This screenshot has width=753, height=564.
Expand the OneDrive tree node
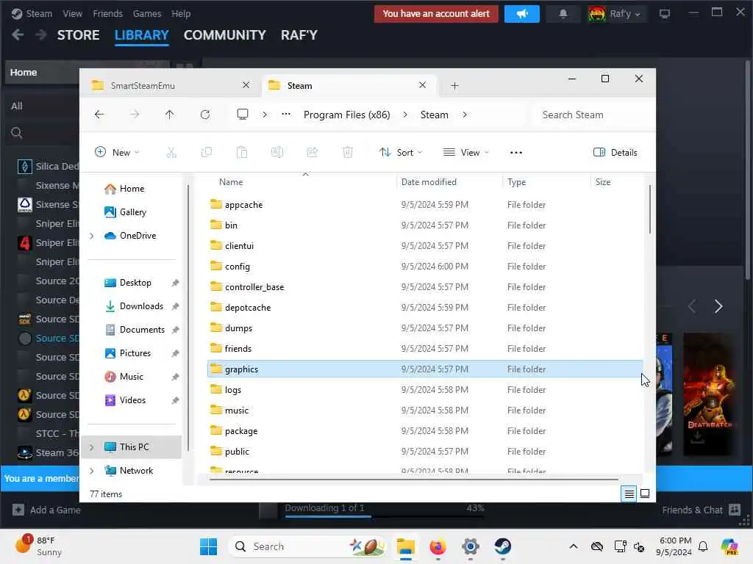click(92, 236)
